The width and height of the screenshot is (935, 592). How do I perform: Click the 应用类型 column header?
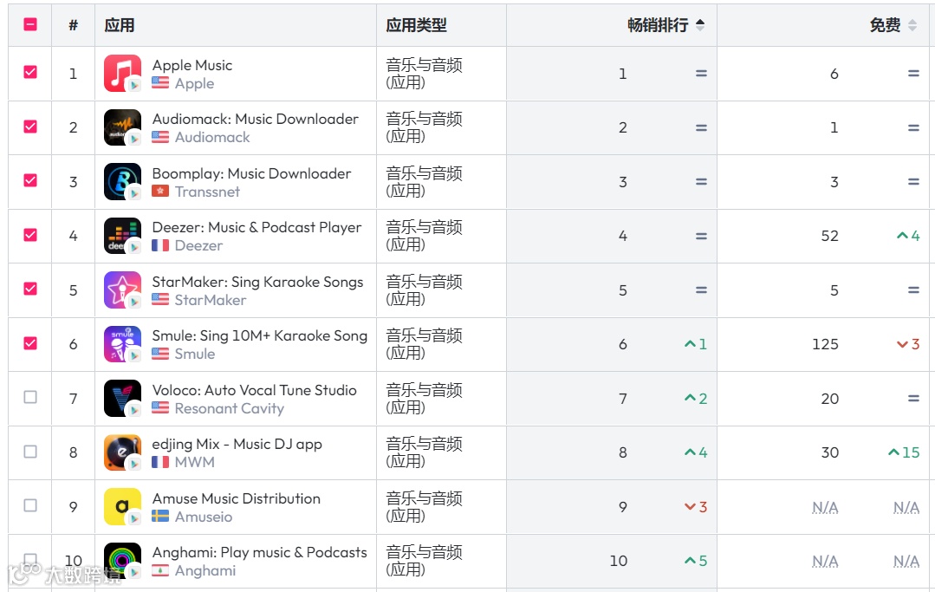click(x=416, y=25)
